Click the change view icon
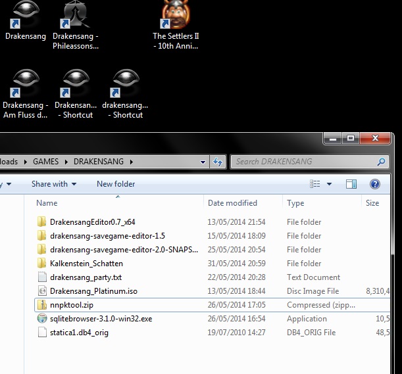 click(x=315, y=184)
